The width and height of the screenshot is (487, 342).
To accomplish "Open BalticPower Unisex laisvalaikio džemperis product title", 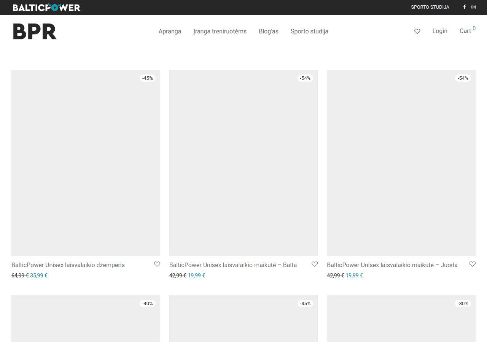I will (x=68, y=265).
